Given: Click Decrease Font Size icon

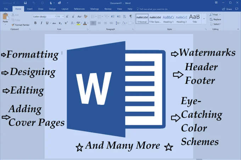Looking at the screenshot, I should click(73, 17).
